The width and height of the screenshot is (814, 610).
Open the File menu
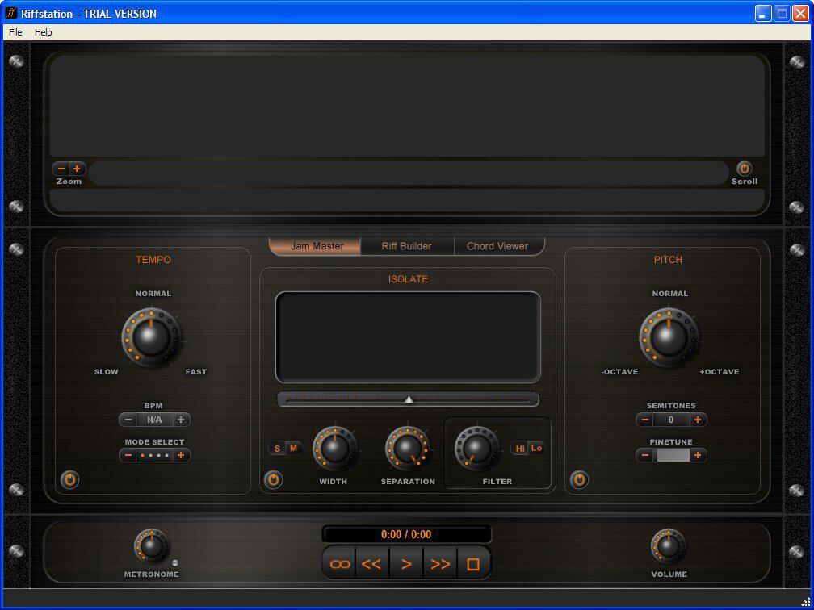[15, 32]
